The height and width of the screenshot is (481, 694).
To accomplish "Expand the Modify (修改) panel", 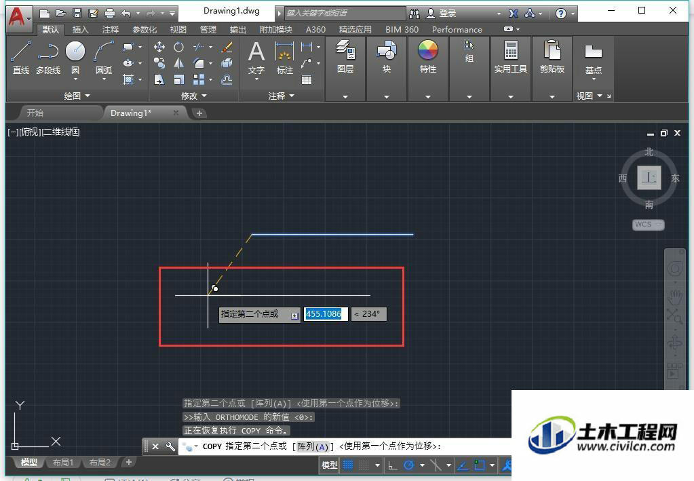I will click(194, 96).
